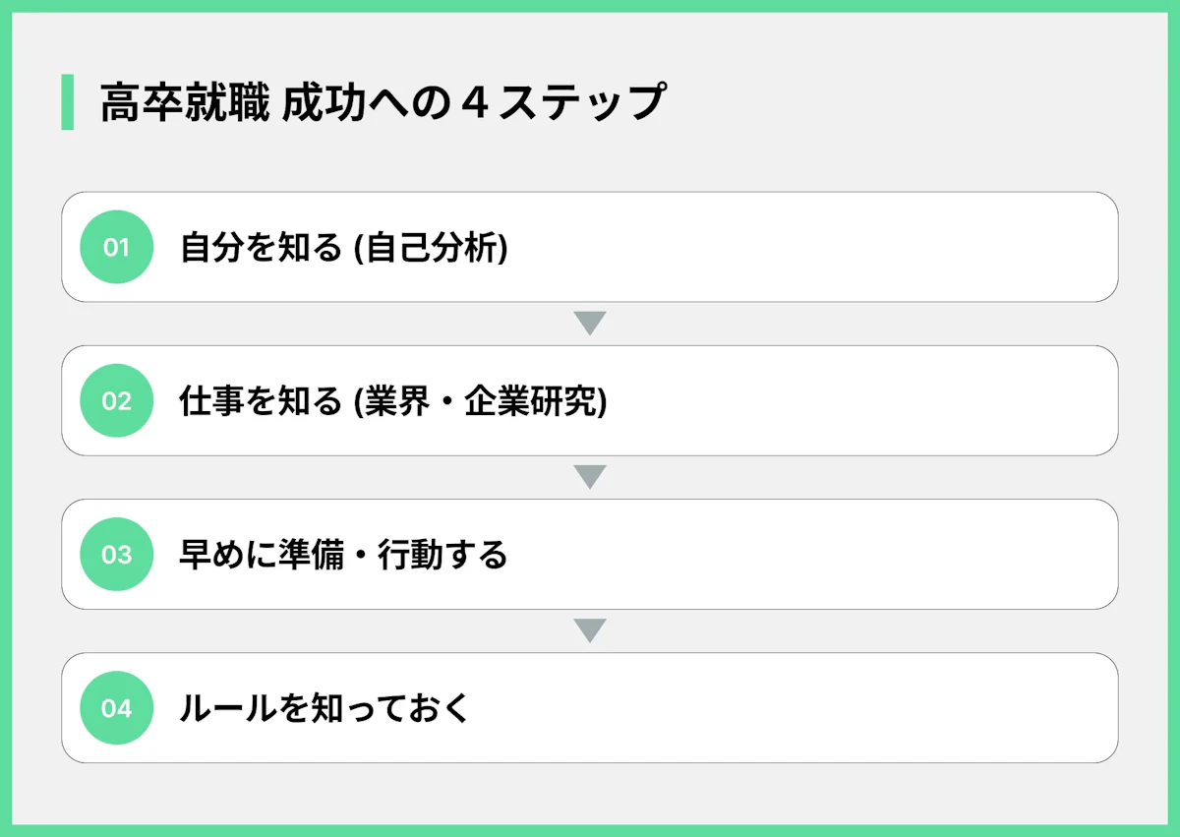The width and height of the screenshot is (1180, 837).
Task: Click the green accent bar beside the title
Action: (67, 102)
